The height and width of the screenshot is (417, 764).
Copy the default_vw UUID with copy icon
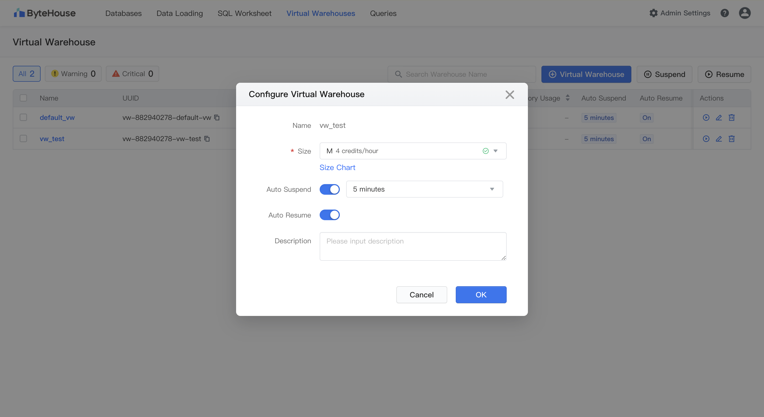(217, 118)
